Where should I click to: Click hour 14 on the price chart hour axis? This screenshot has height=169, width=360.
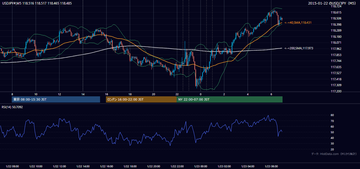83,94
